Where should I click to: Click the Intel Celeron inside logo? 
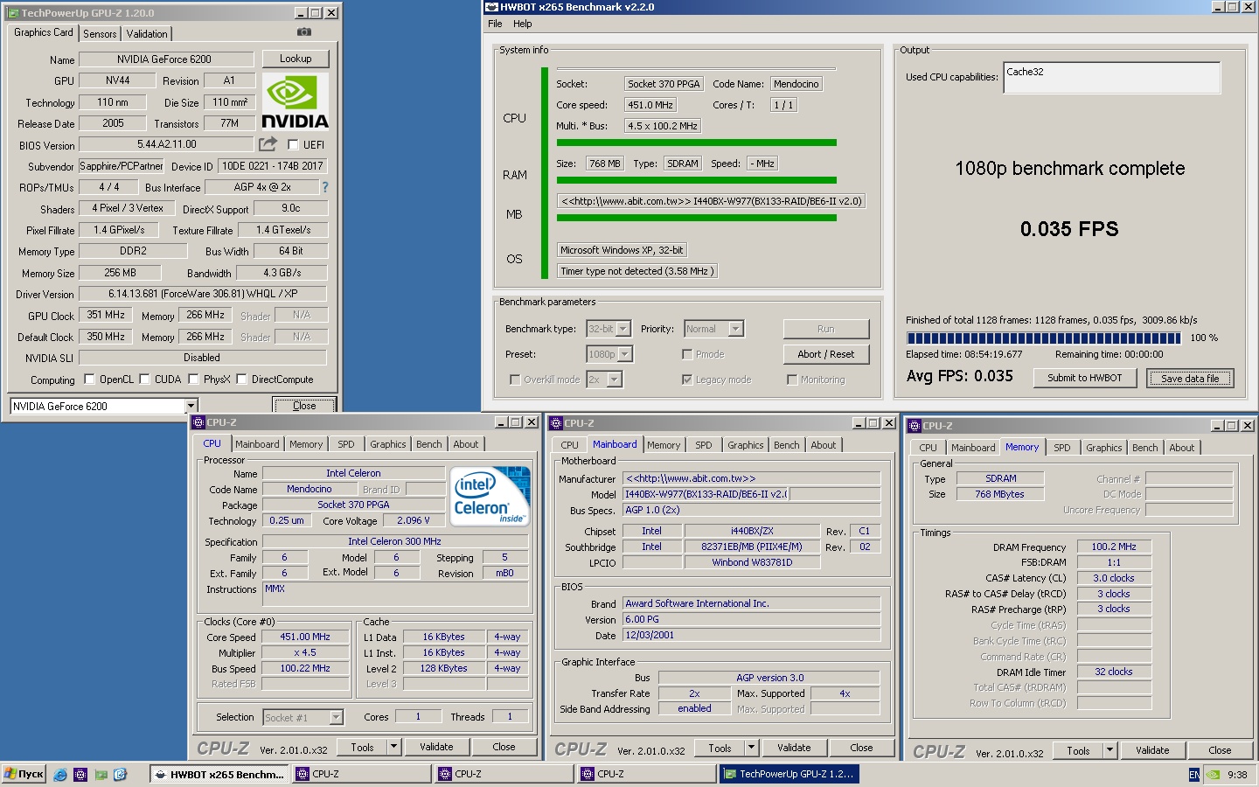pyautogui.click(x=492, y=495)
